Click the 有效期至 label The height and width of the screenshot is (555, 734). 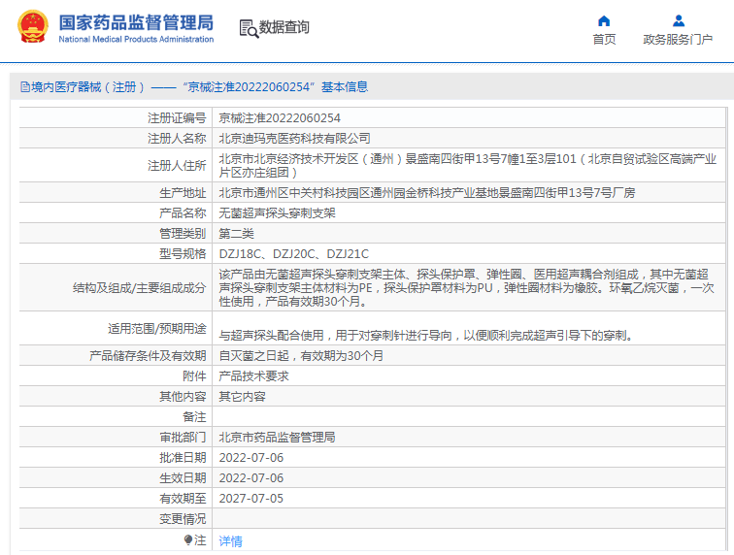pyautogui.click(x=183, y=499)
